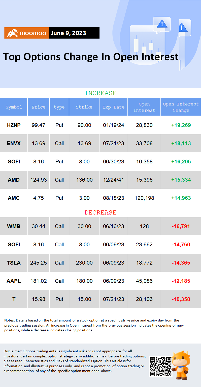Click the type column header
Image resolution: width=201 pixels, height=387 pixels.
(x=59, y=107)
